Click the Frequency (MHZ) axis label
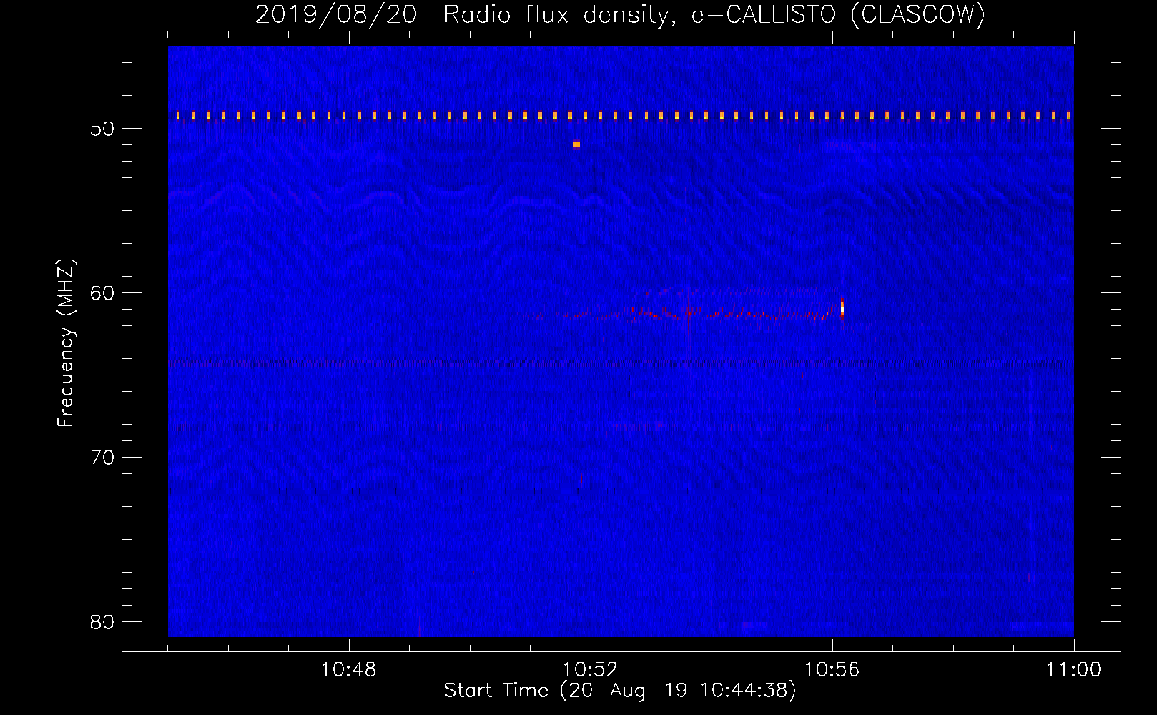This screenshot has height=715, width=1157. (x=65, y=343)
